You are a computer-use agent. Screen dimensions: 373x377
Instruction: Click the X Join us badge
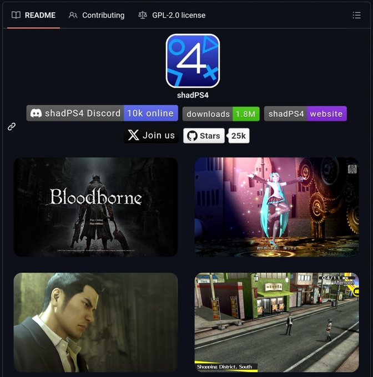tap(152, 135)
